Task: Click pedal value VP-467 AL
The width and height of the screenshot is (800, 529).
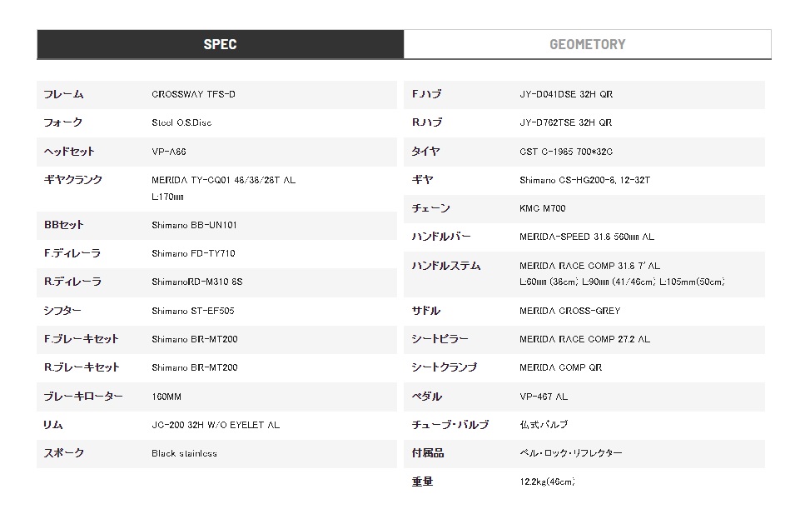Action: tap(544, 397)
